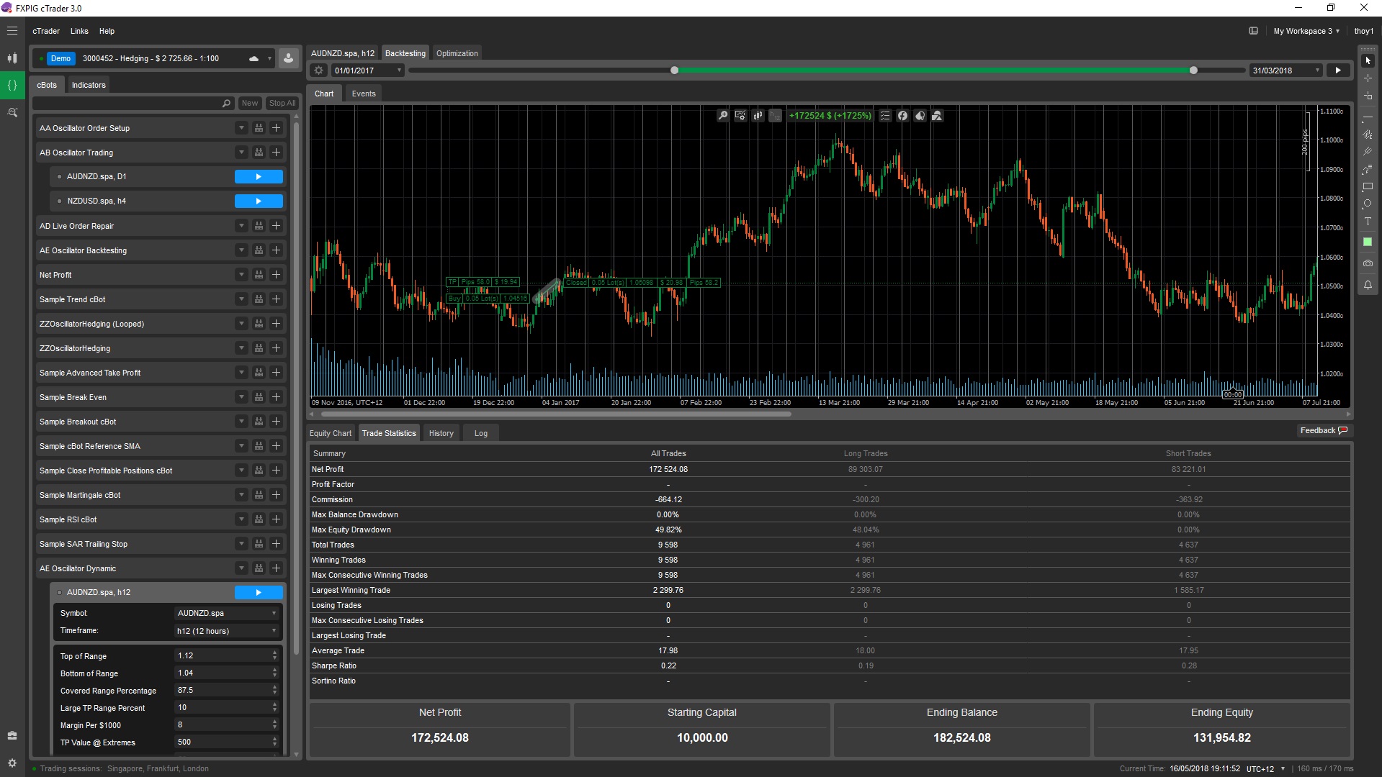This screenshot has width=1382, height=777.
Task: Select the Fibonacci tool
Action: pyautogui.click(x=1368, y=169)
